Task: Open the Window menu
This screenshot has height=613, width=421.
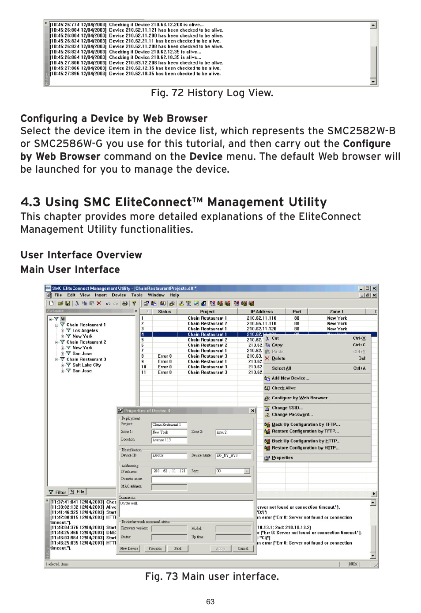Action: coord(156,295)
